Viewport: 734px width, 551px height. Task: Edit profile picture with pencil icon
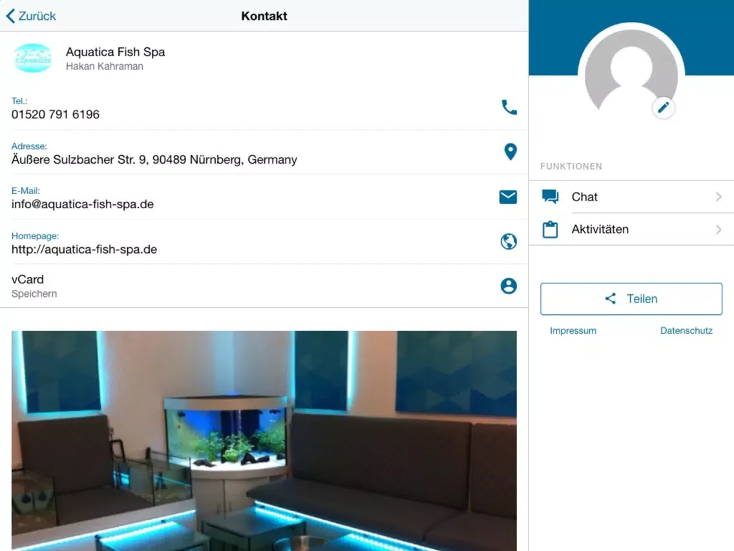664,108
